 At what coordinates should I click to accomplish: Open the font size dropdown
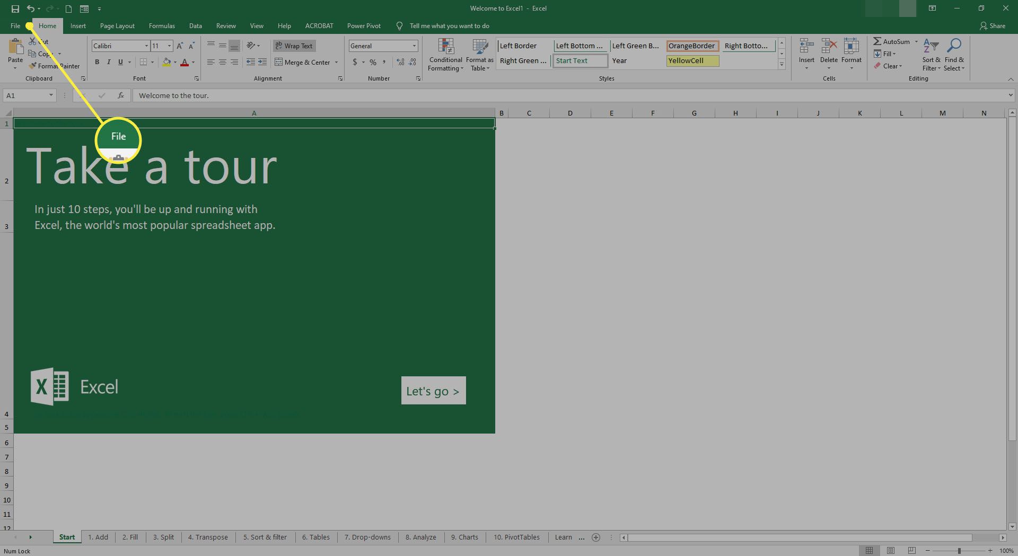(x=169, y=46)
